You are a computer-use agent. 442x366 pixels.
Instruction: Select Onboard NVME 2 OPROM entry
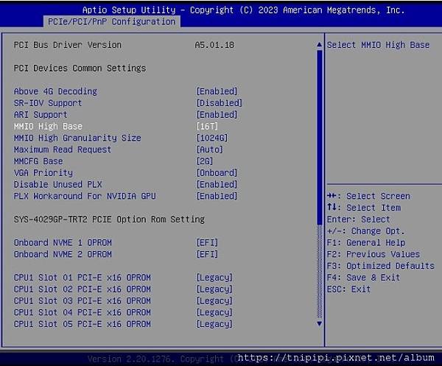tap(63, 255)
